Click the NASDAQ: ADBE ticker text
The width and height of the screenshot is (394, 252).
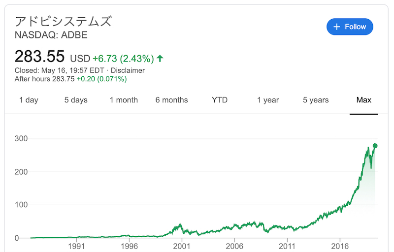pos(51,35)
